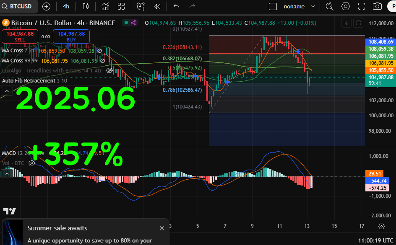Click date 15 on the time axis
The height and width of the screenshot is (245, 396).
[334, 226]
